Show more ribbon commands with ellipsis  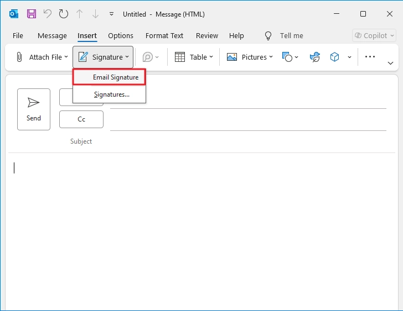click(370, 57)
